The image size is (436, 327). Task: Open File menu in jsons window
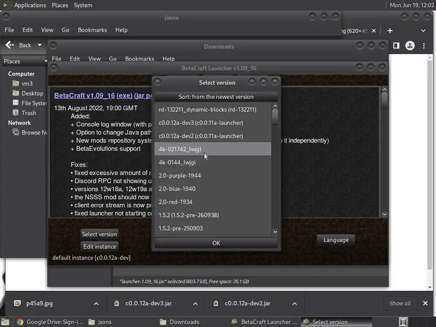(9, 30)
